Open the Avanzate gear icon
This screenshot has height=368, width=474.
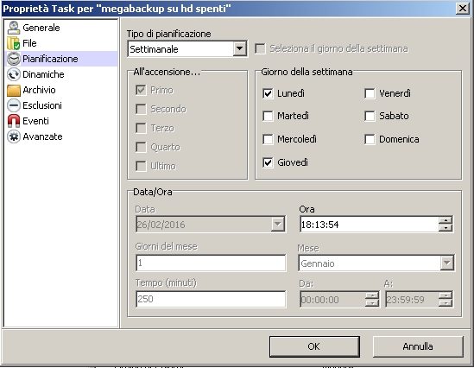(x=14, y=136)
